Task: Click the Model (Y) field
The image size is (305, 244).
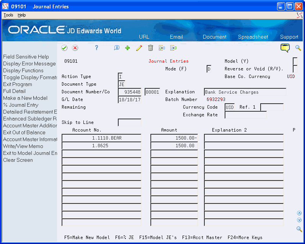Action: 295,61
